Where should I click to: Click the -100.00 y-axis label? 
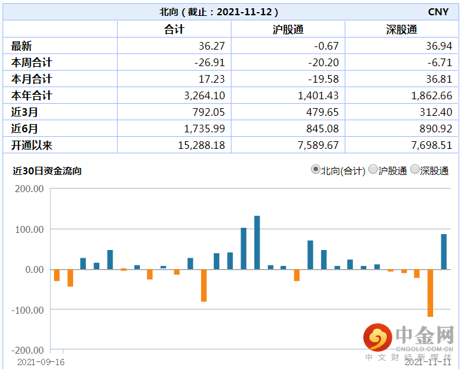pyautogui.click(x=27, y=310)
